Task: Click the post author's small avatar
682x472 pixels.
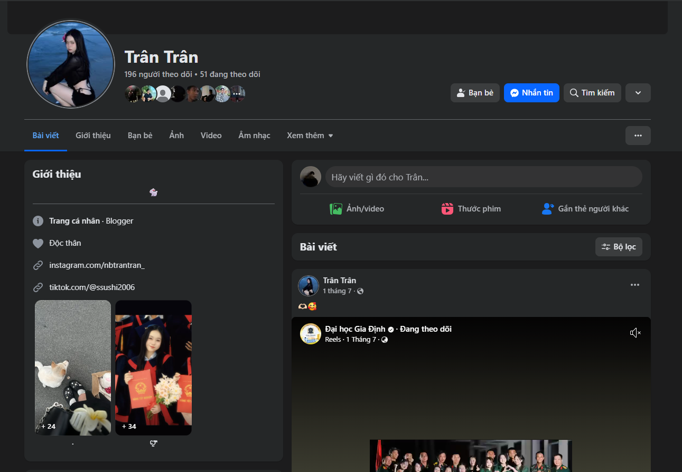Action: click(x=309, y=286)
